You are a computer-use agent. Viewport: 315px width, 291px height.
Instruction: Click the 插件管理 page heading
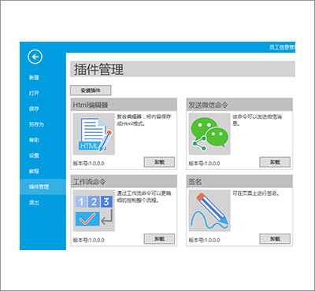click(98, 69)
